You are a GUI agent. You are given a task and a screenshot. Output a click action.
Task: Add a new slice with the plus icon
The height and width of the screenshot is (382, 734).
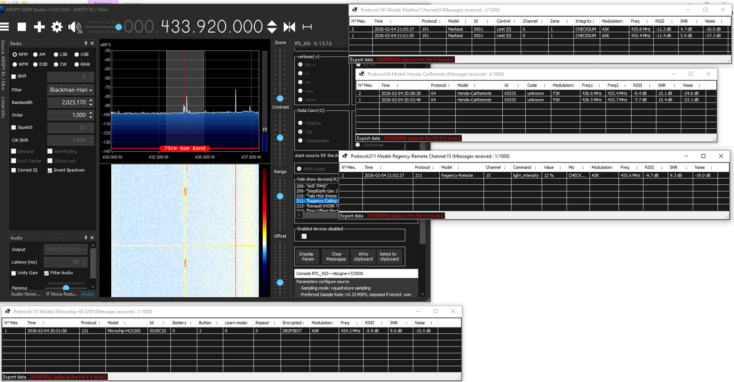[39, 27]
